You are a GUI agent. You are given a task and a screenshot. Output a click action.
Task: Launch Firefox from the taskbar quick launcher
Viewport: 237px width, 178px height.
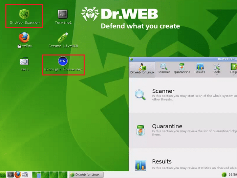pyautogui.click(x=18, y=175)
